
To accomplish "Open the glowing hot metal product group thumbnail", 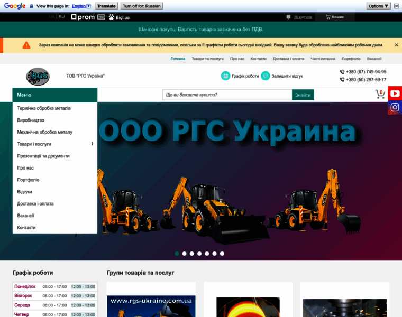I will click(x=248, y=307).
